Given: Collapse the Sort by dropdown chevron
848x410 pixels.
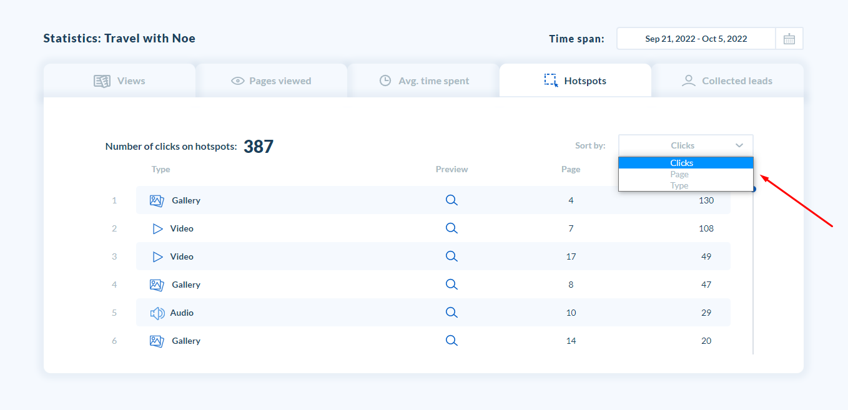Looking at the screenshot, I should (739, 145).
